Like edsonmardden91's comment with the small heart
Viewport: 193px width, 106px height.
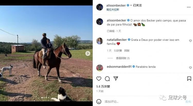[190, 68]
